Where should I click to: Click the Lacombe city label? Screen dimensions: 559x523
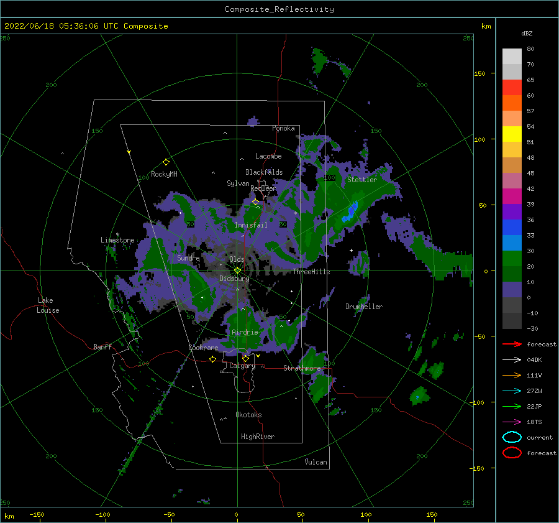(x=268, y=156)
